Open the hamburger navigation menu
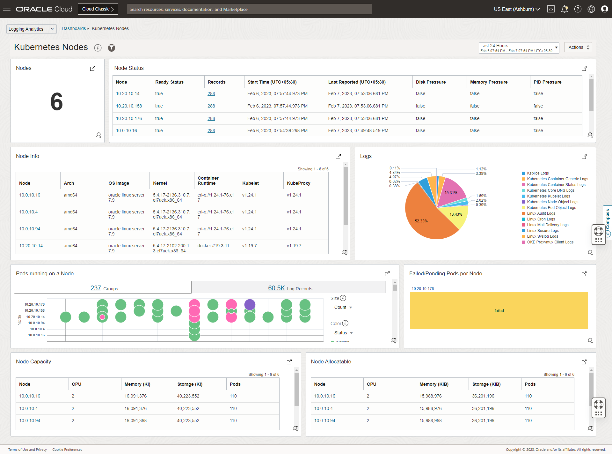 click(7, 9)
